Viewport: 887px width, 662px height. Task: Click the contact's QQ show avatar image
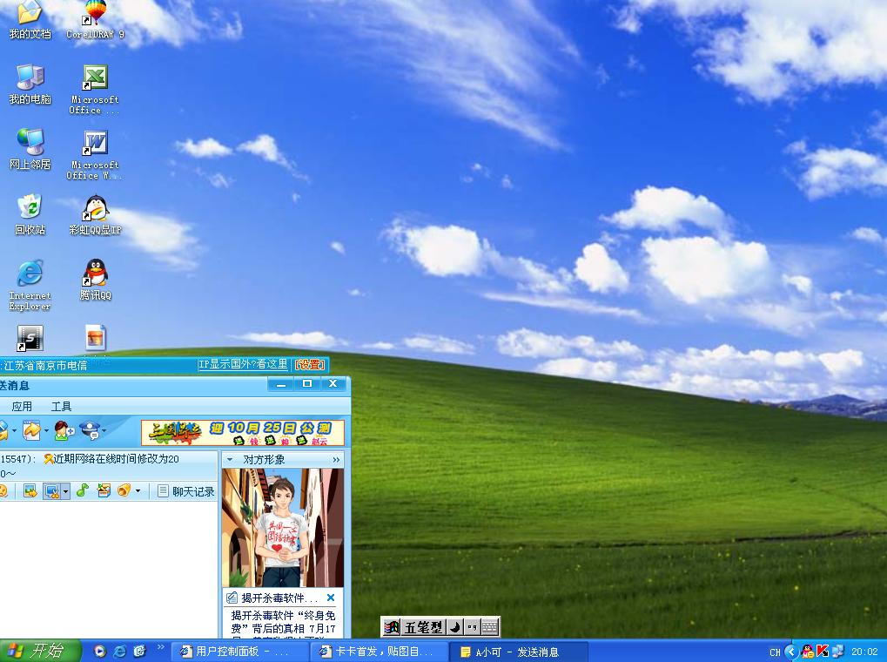(x=283, y=528)
